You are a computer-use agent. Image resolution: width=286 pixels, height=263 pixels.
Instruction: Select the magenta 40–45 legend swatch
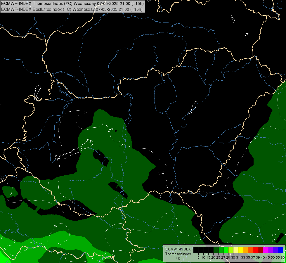[266, 250]
